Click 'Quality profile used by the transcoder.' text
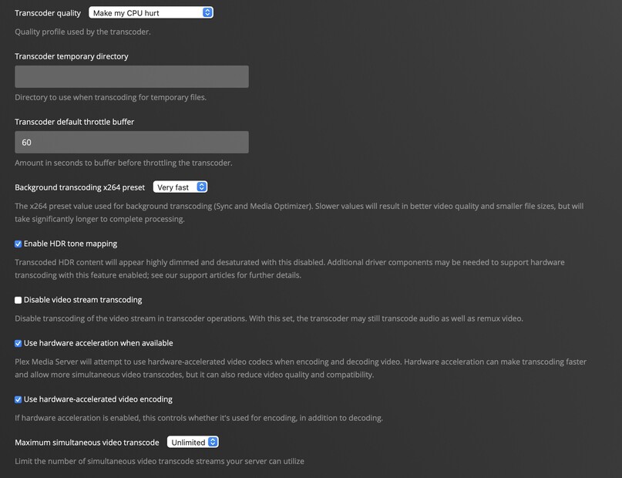622x478 pixels. click(x=82, y=32)
